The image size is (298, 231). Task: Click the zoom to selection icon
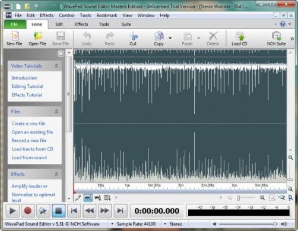(x=272, y=198)
